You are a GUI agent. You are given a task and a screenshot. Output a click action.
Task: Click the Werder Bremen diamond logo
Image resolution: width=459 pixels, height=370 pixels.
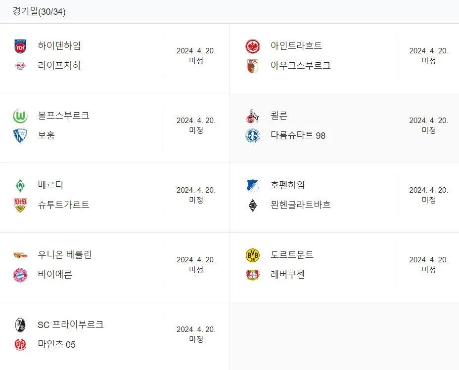coord(20,186)
